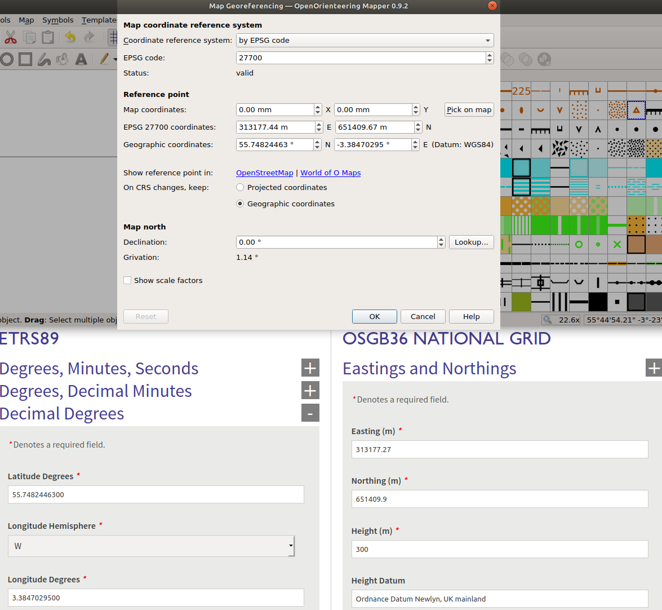Expand the Degrees, Minutes, Seconds section
The height and width of the screenshot is (610, 662).
(x=310, y=368)
